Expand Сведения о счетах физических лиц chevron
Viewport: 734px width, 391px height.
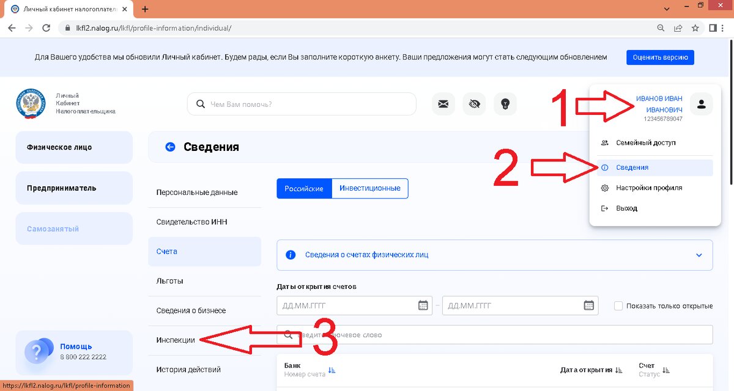click(x=699, y=255)
